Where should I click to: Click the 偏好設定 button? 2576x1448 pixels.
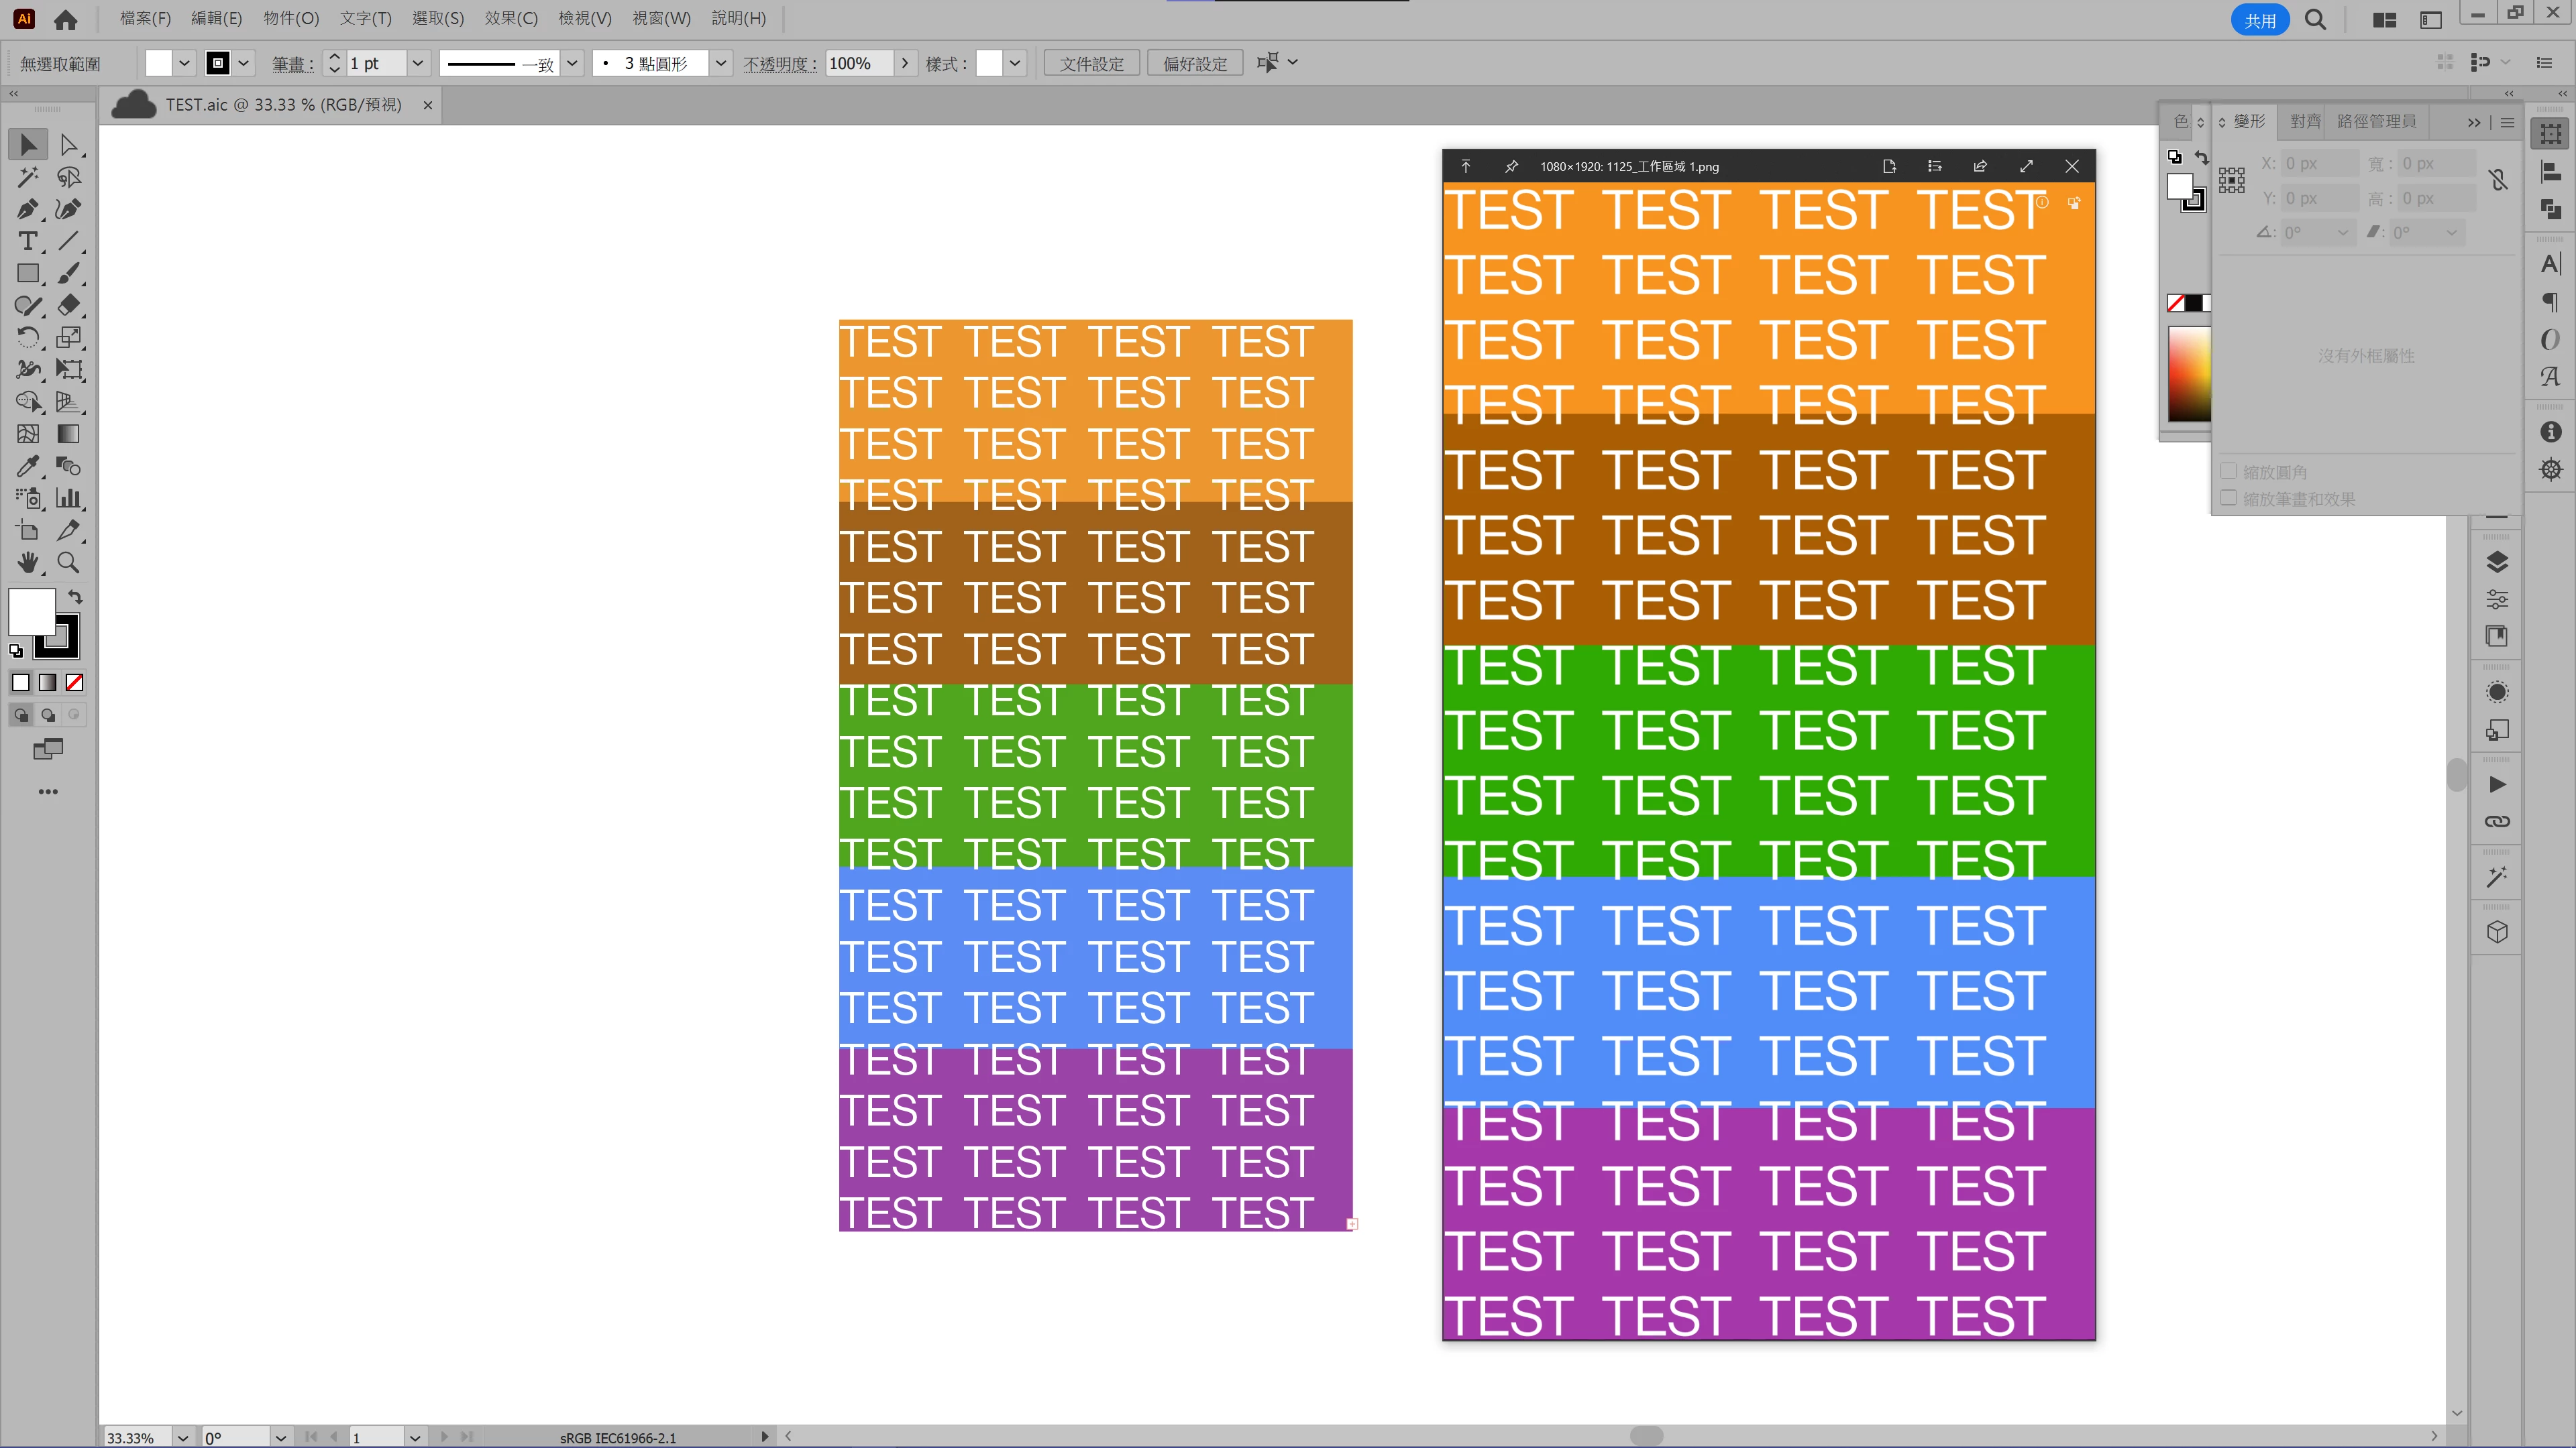click(x=1194, y=63)
